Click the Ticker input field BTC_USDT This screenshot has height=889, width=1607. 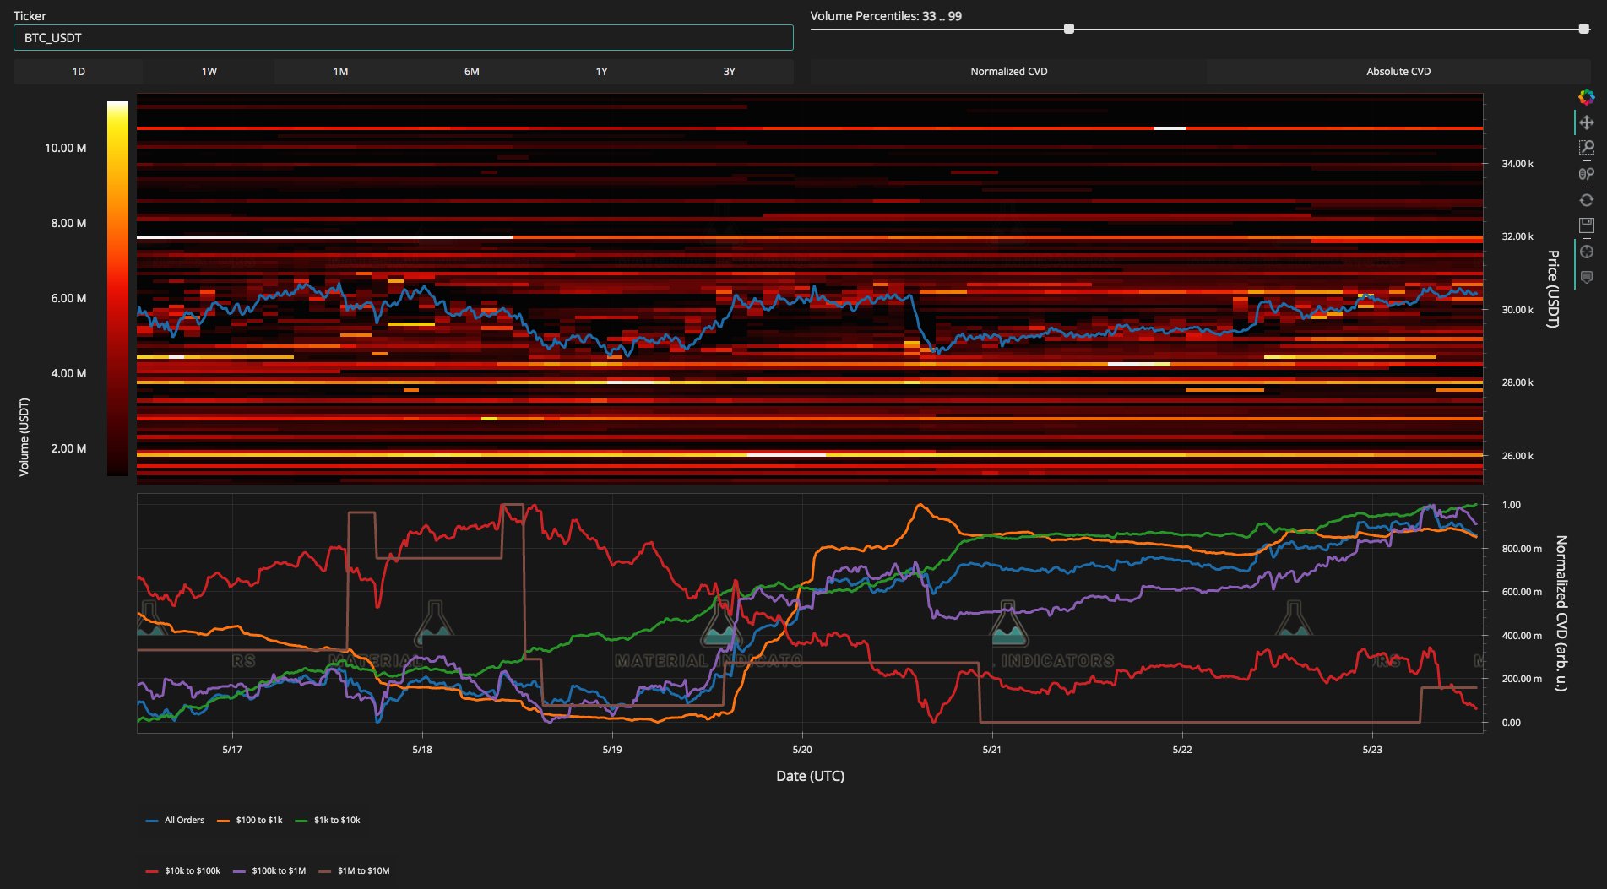click(403, 38)
